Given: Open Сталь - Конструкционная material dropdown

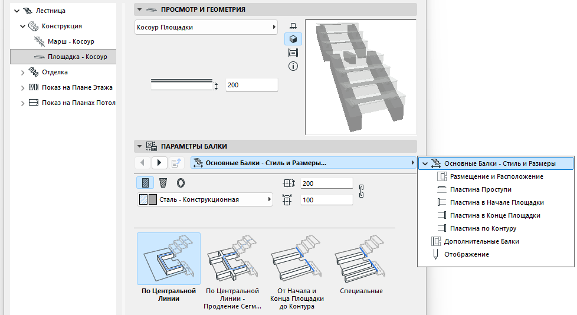Looking at the screenshot, I should coord(205,199).
